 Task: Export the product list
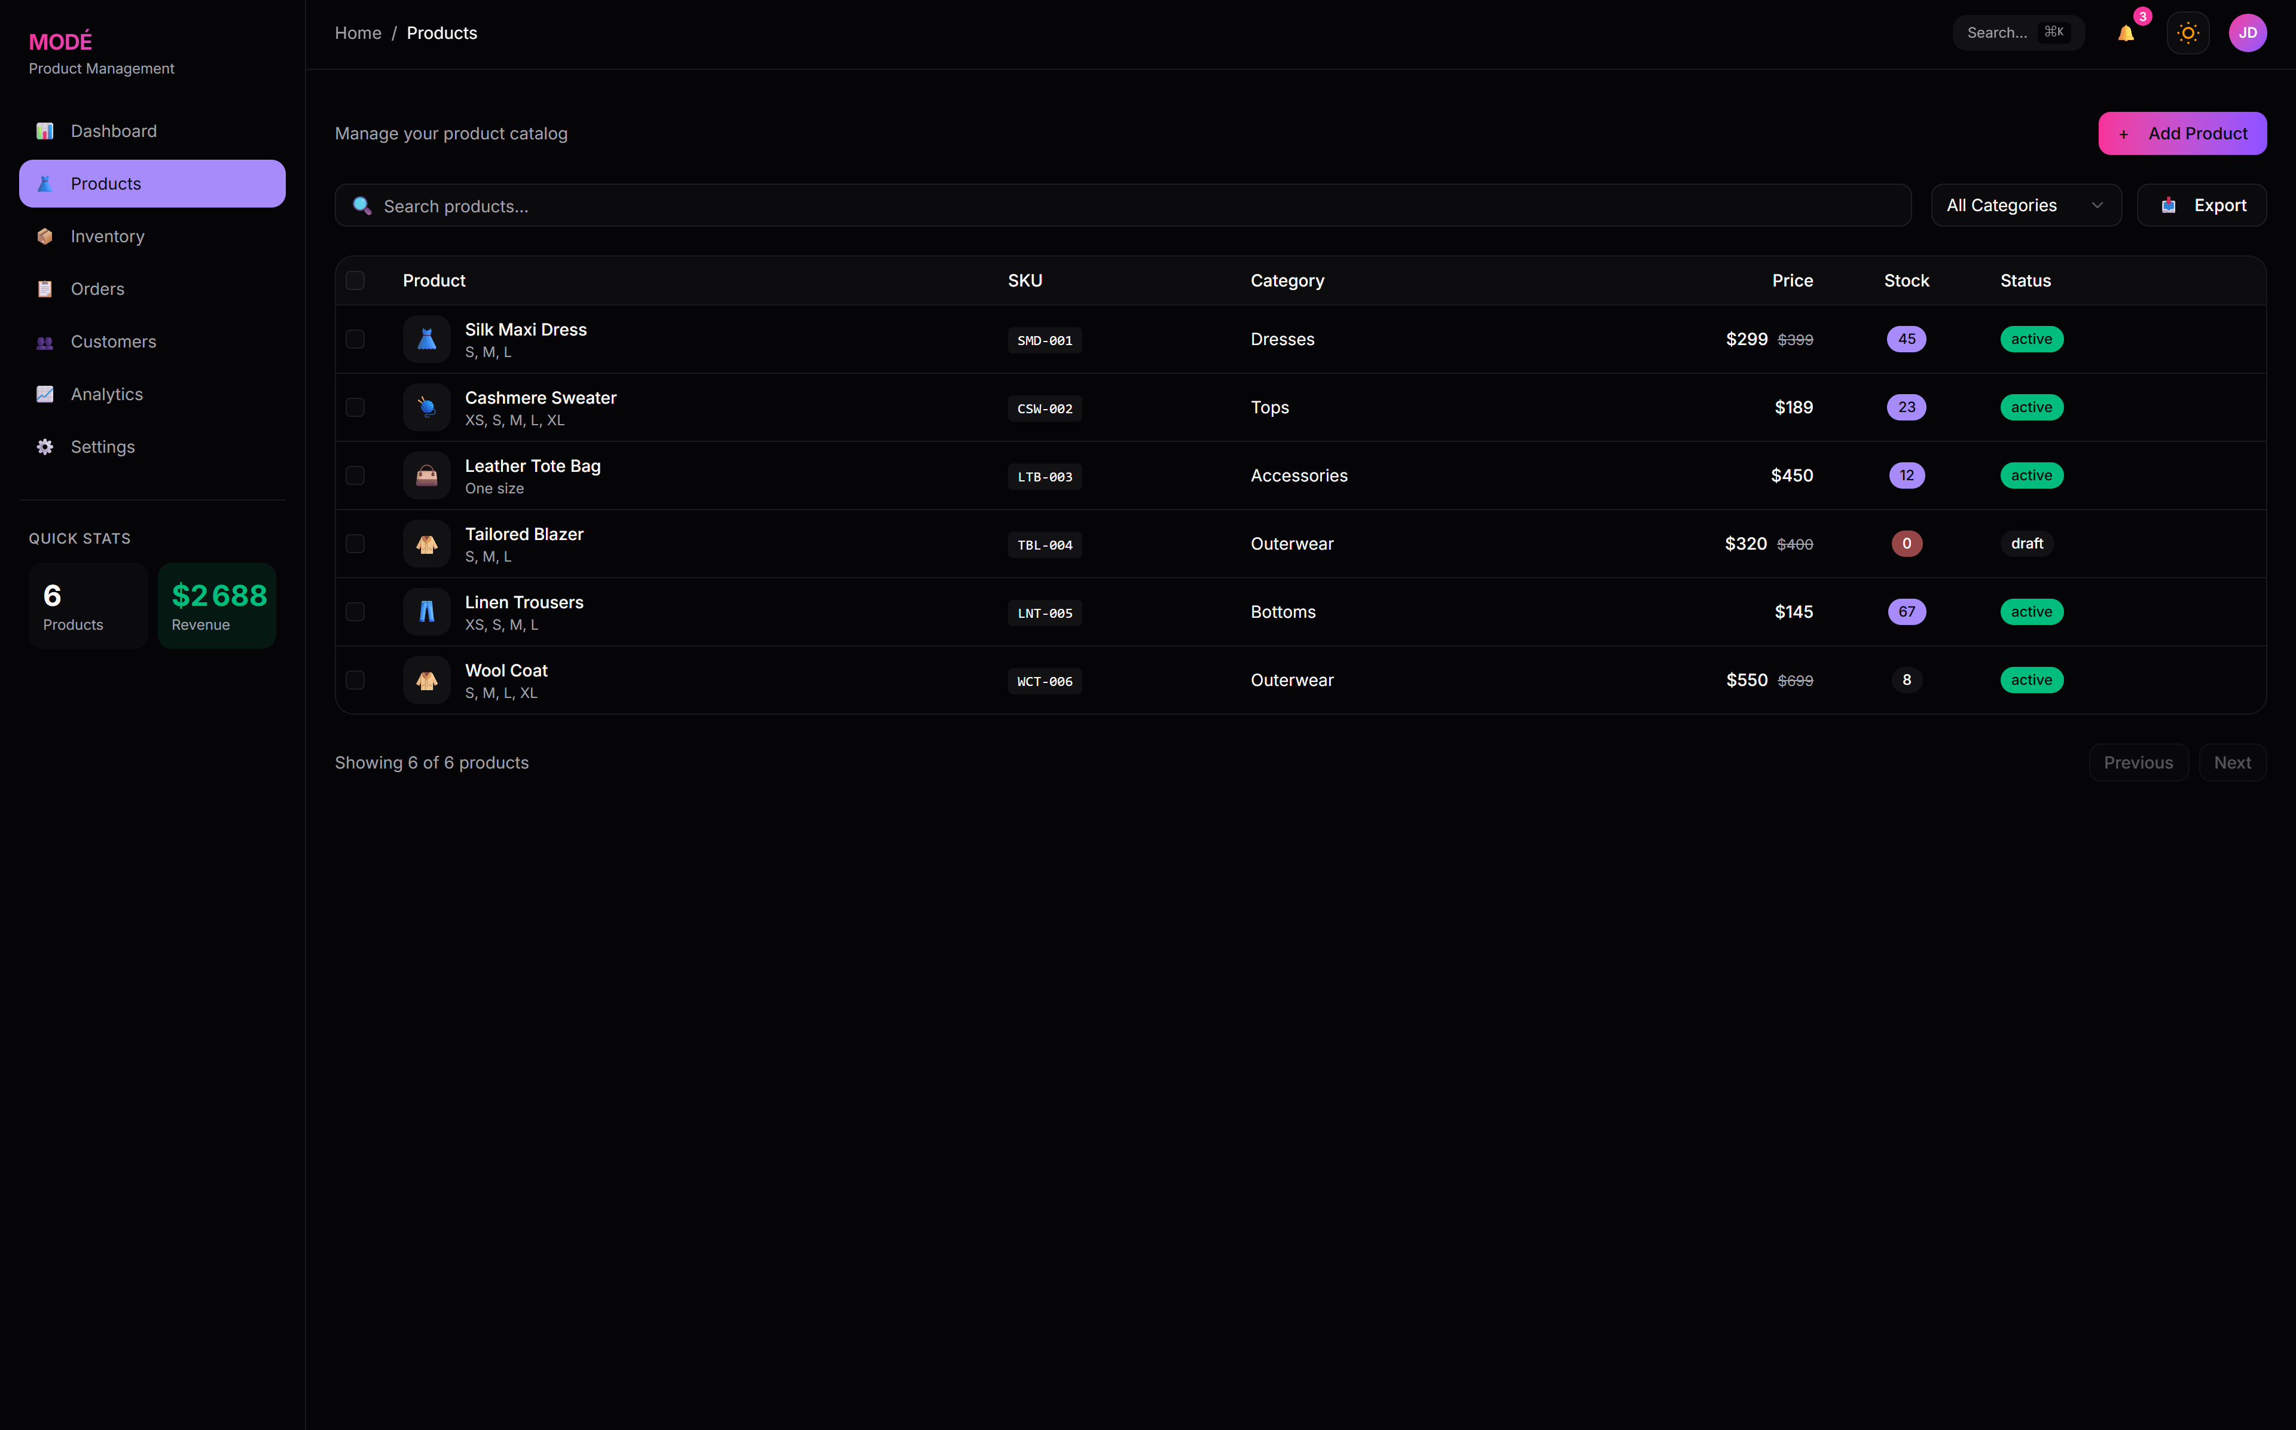click(2202, 205)
